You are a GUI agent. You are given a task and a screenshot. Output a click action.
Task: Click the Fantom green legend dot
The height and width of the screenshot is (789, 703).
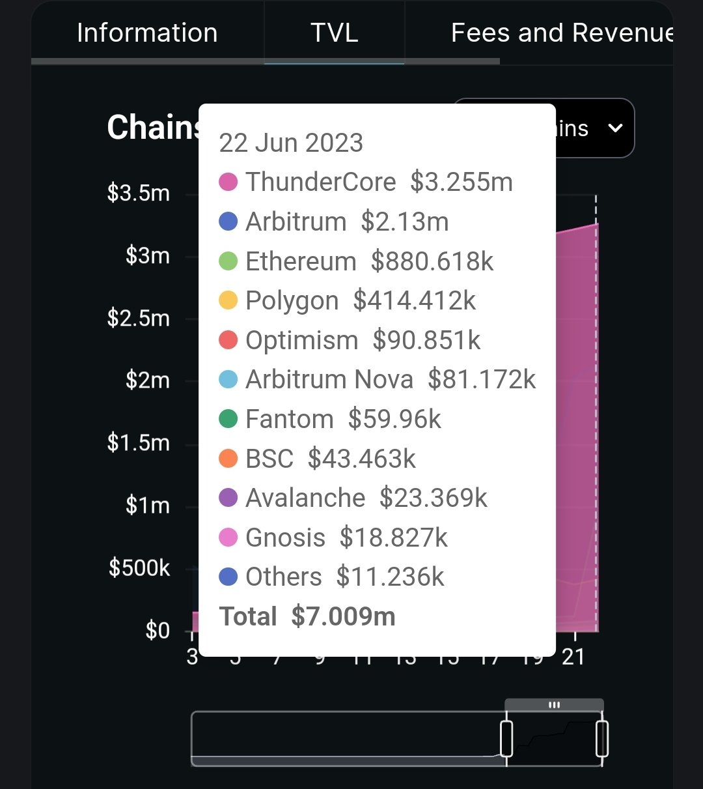228,419
